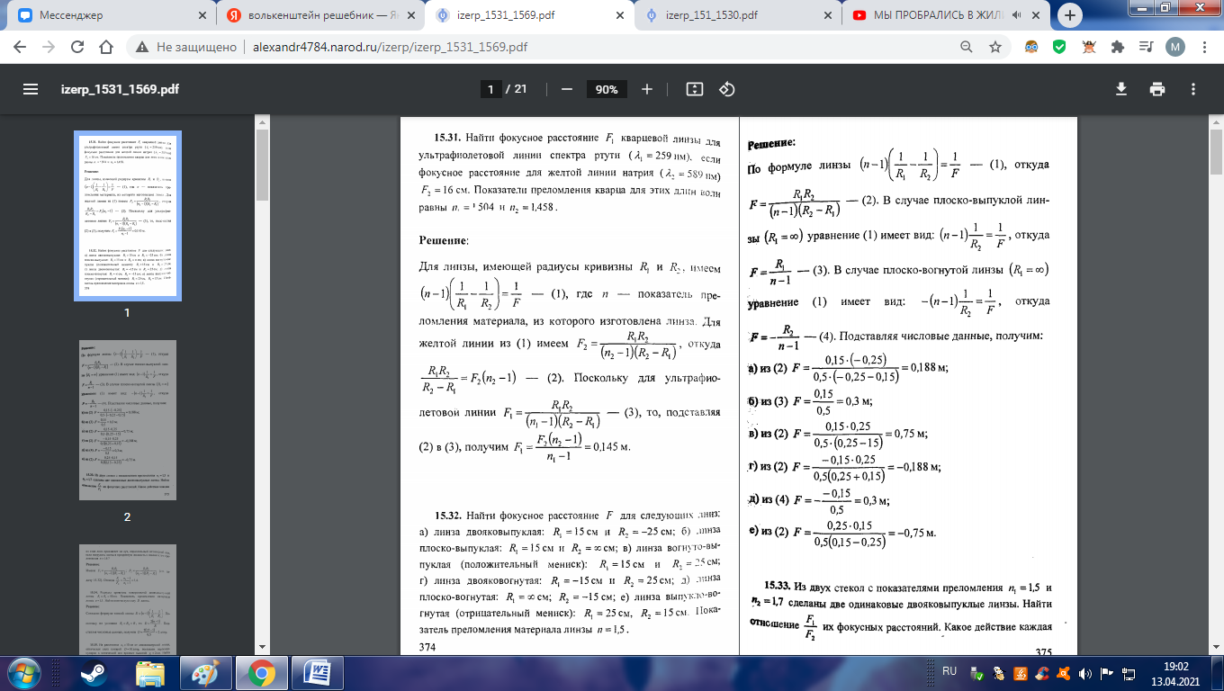
Task: Rotate the PDF counterclockwise
Action: (x=727, y=89)
